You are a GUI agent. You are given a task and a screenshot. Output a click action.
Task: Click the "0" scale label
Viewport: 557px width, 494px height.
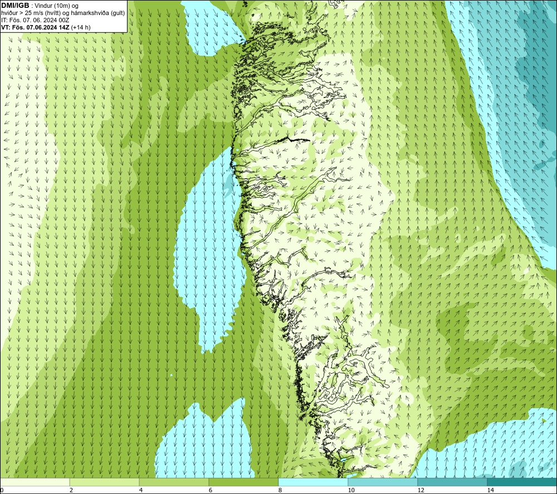click(2, 490)
